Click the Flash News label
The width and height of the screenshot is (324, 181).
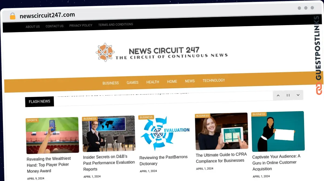(x=39, y=102)
